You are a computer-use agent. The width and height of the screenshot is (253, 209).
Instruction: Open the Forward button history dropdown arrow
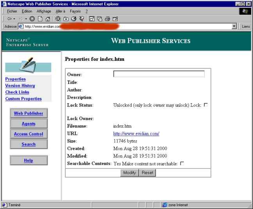click(26, 19)
